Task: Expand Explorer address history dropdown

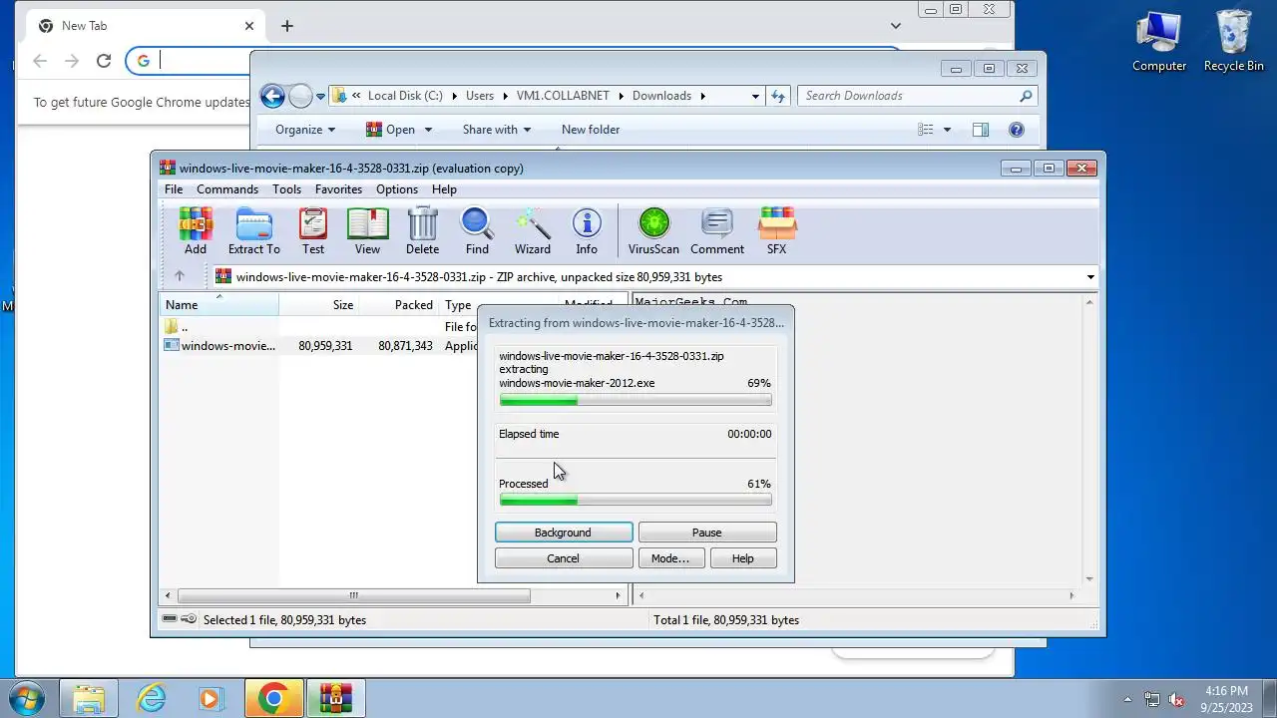Action: click(755, 96)
